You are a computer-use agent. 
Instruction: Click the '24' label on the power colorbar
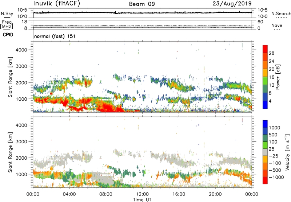coord(271,61)
